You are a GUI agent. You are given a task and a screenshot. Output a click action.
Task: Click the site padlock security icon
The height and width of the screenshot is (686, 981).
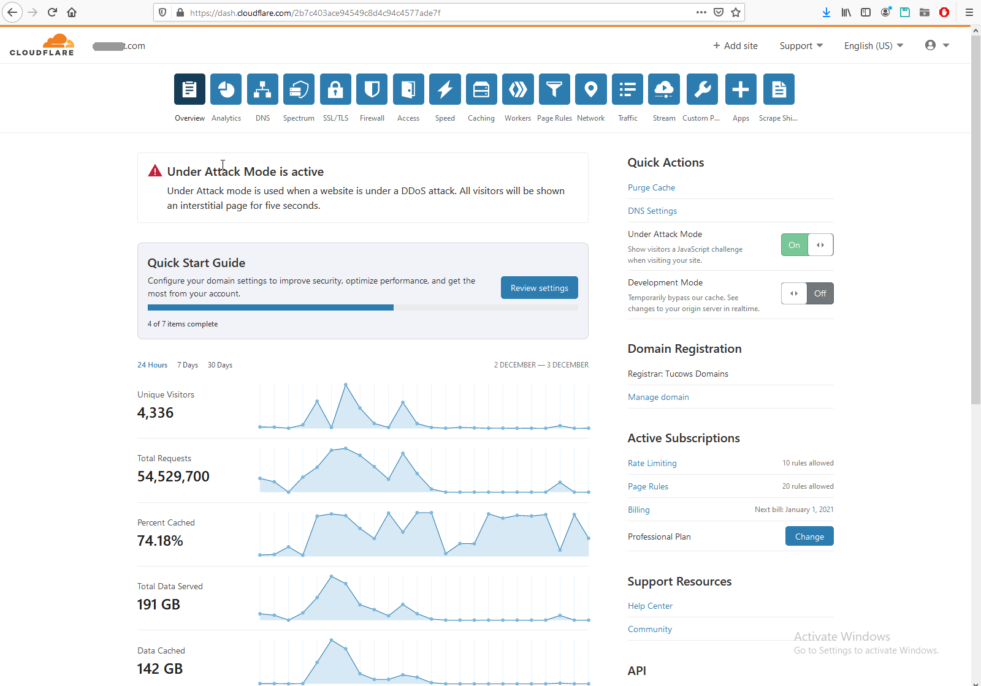tap(180, 12)
